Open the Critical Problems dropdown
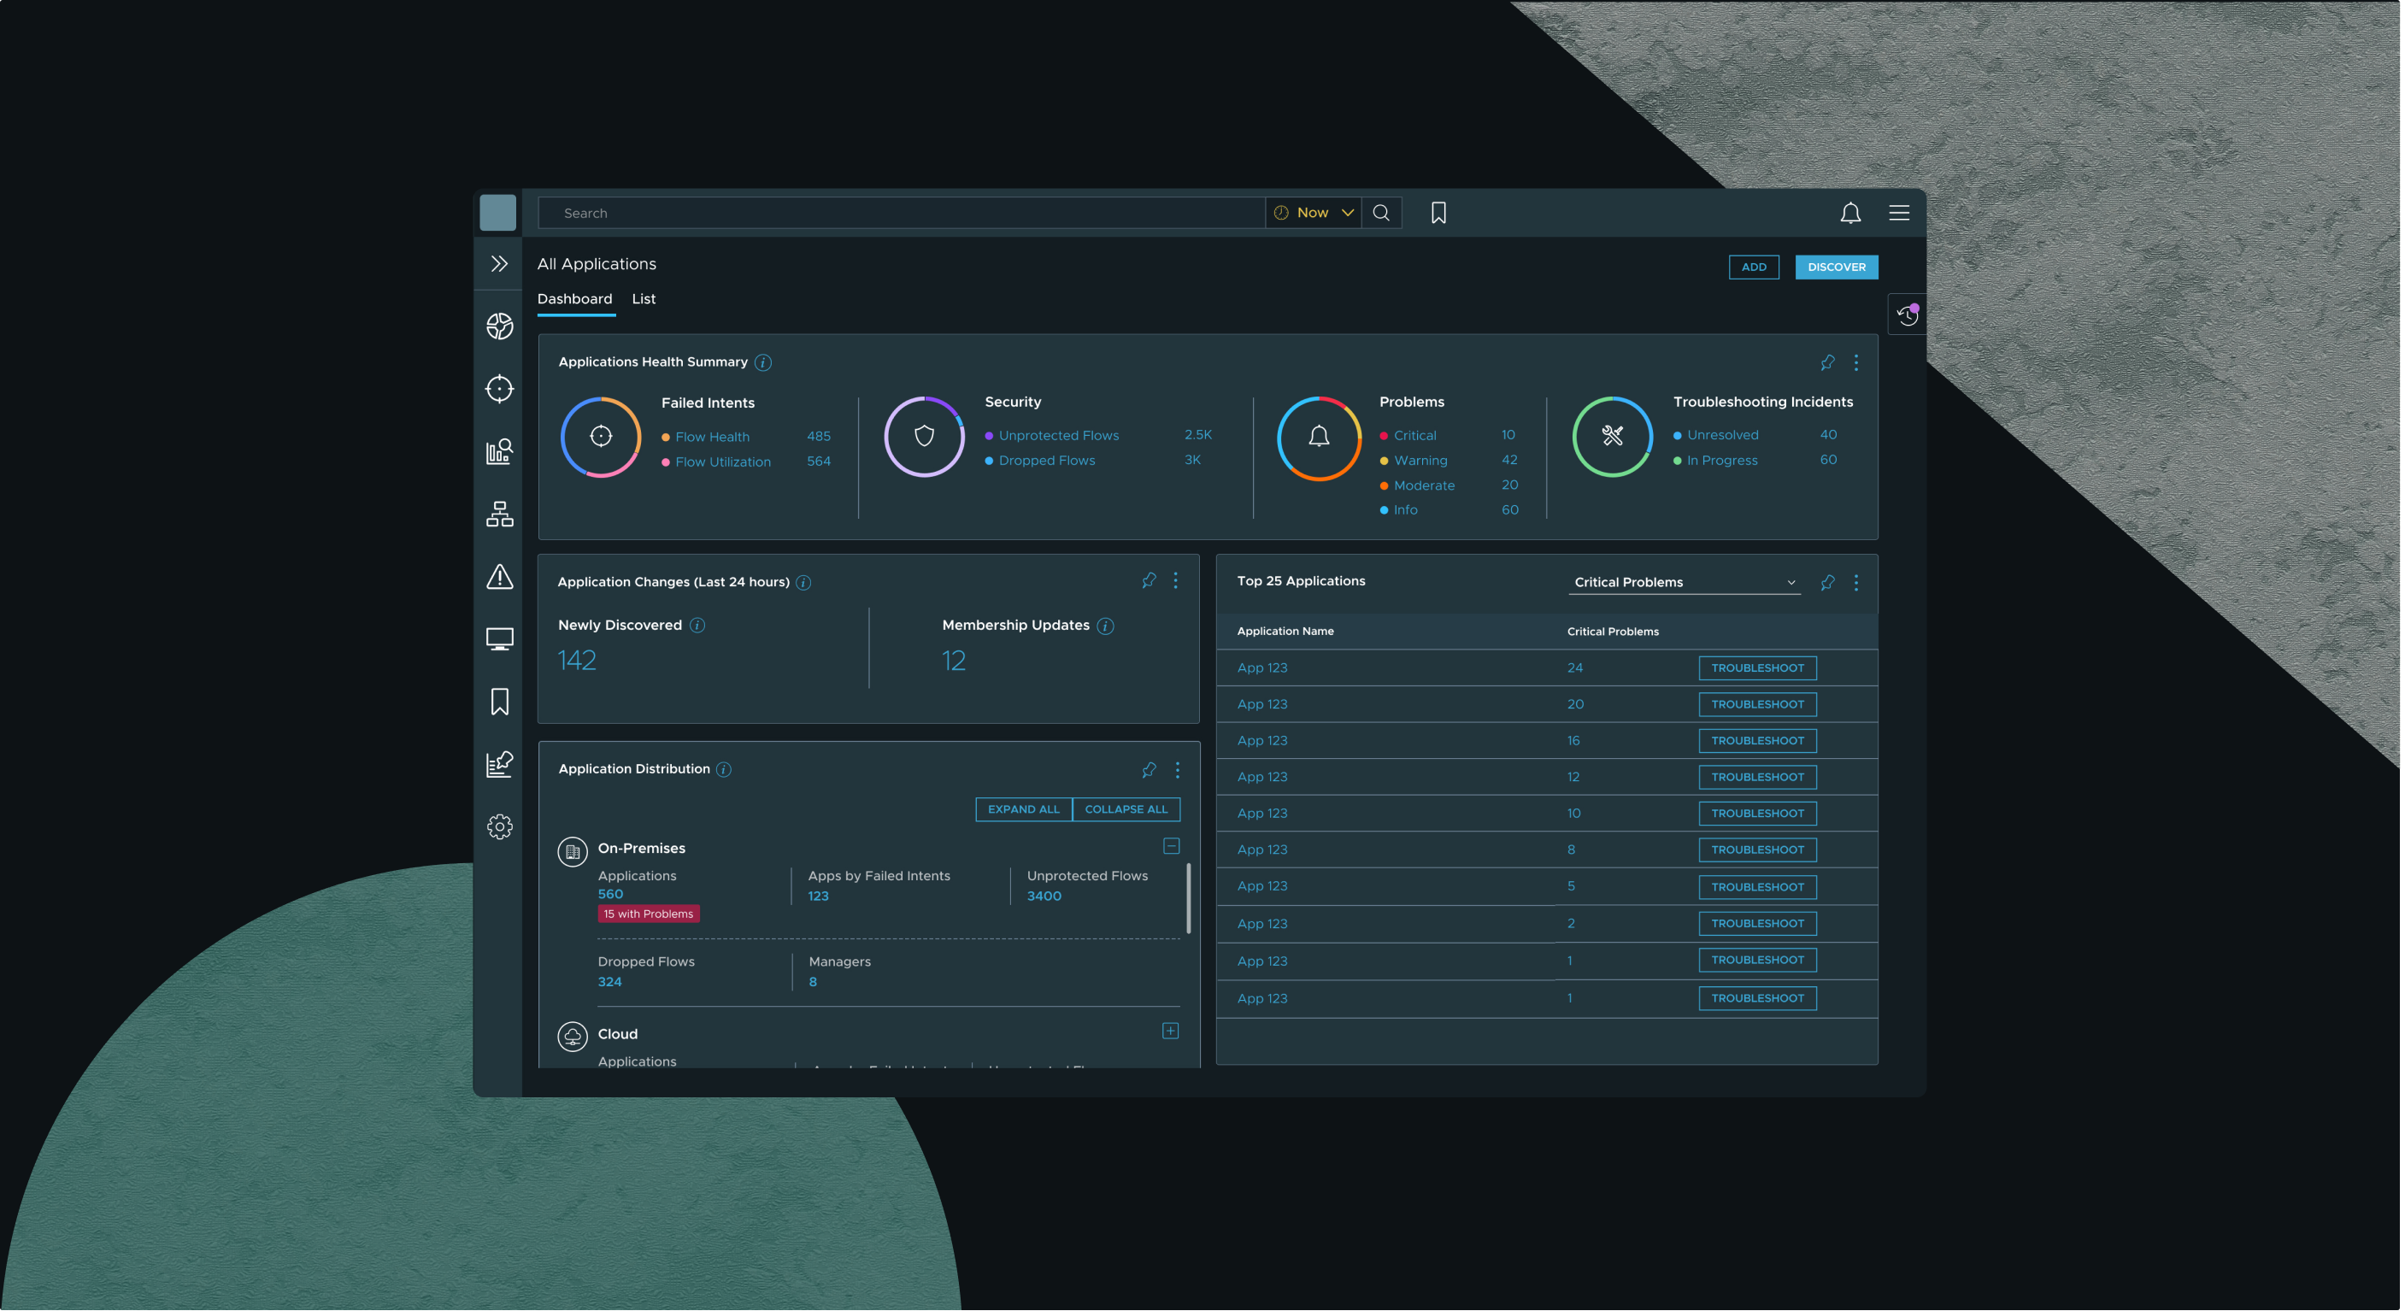 click(x=1684, y=583)
